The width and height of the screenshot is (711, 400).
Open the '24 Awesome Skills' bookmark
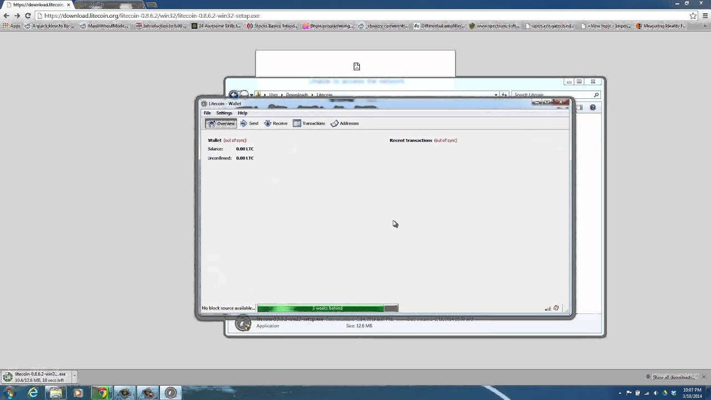click(216, 26)
